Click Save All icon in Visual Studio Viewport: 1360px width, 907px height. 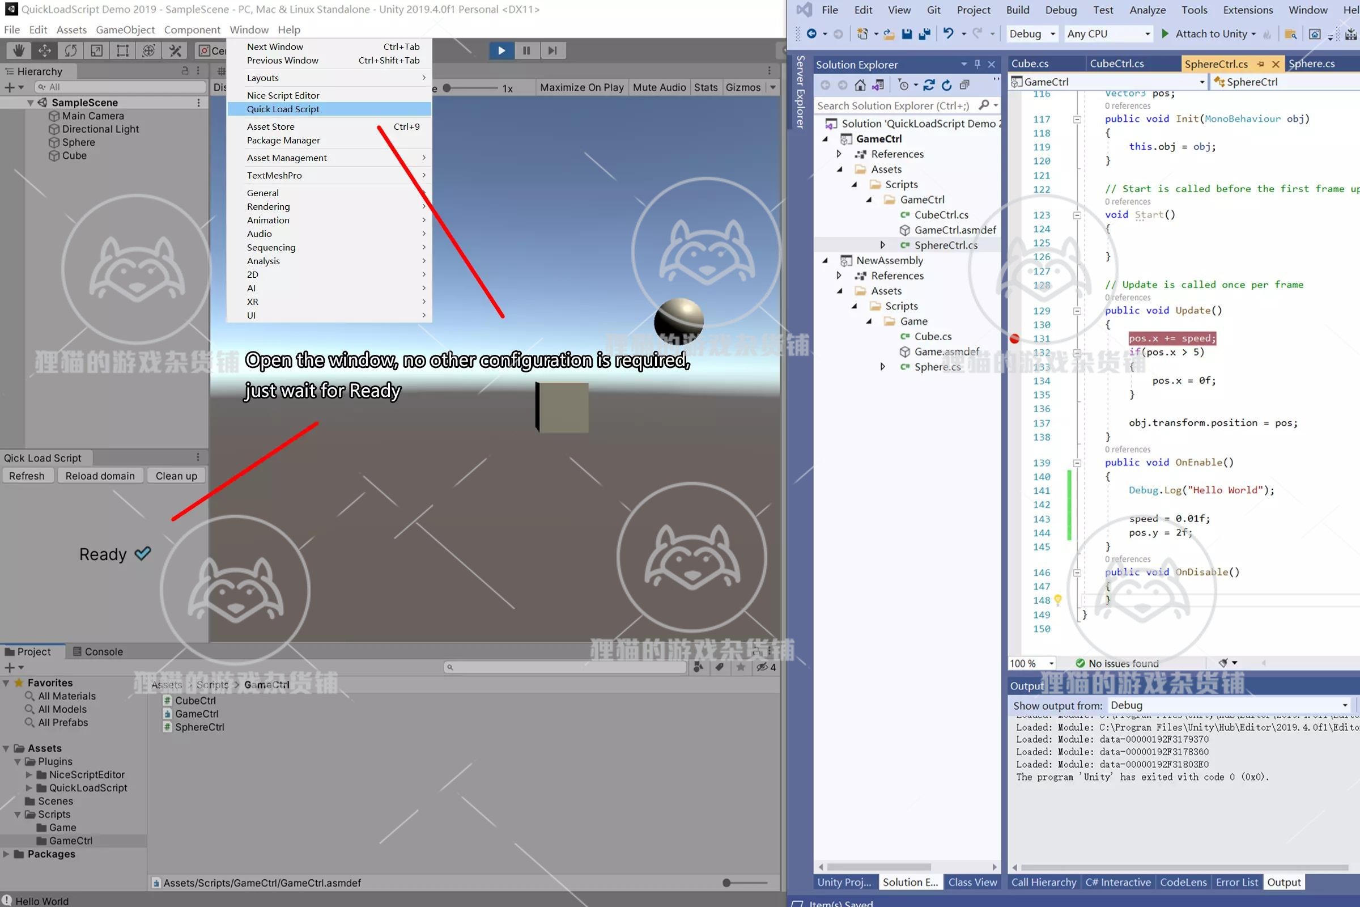point(924,34)
